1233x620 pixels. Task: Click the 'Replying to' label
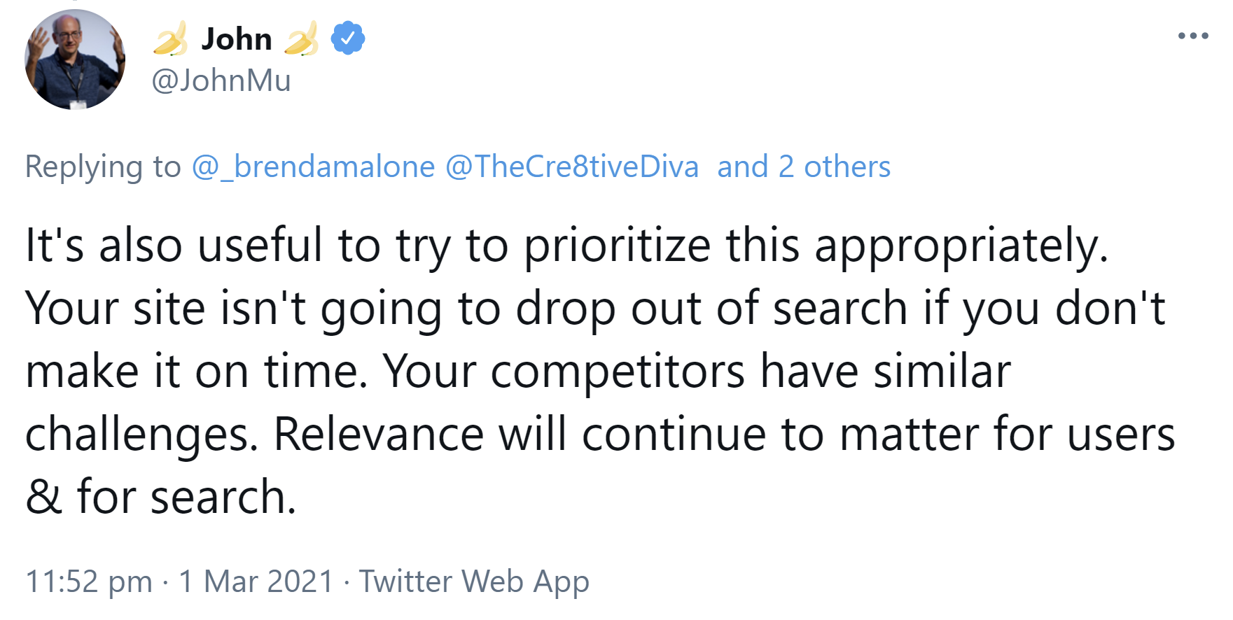103,167
